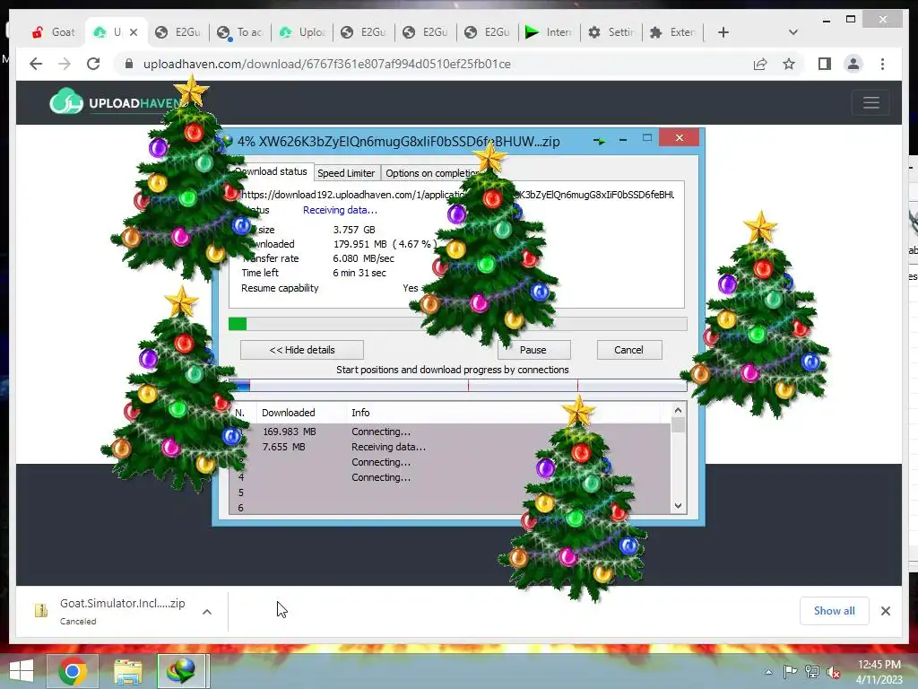Open File Explorer from the taskbar
918x689 pixels.
(128, 671)
